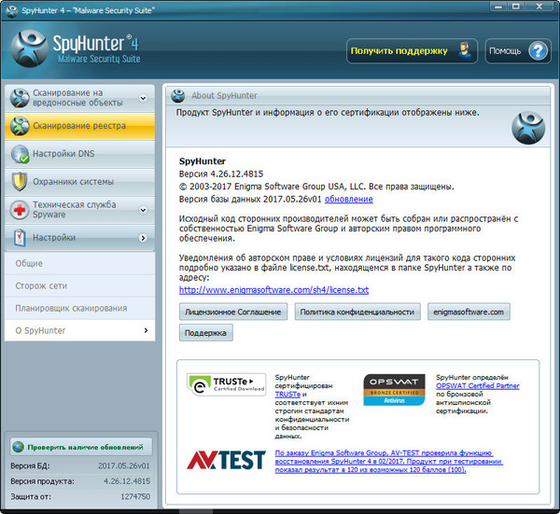Click the SpyHunter bold product name

(203, 161)
